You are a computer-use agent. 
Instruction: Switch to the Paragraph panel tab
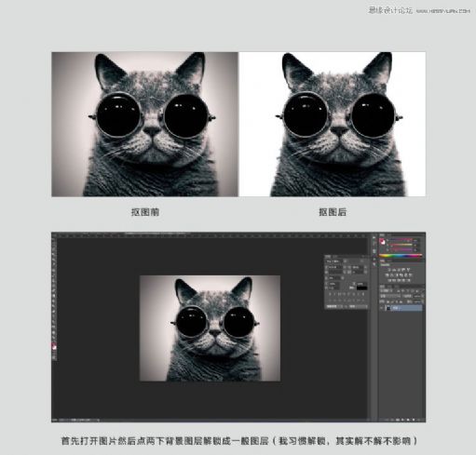coord(335,257)
